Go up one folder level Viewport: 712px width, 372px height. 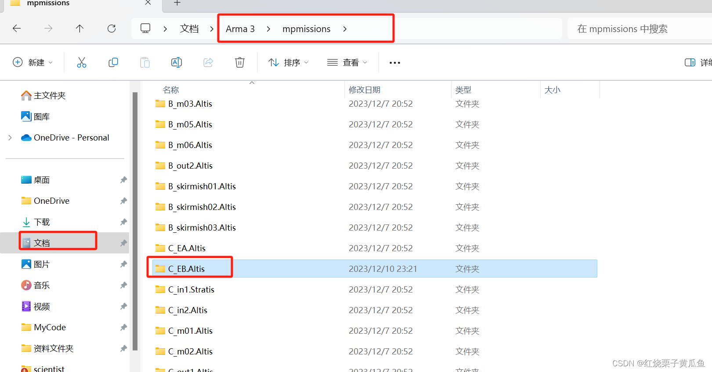point(80,29)
